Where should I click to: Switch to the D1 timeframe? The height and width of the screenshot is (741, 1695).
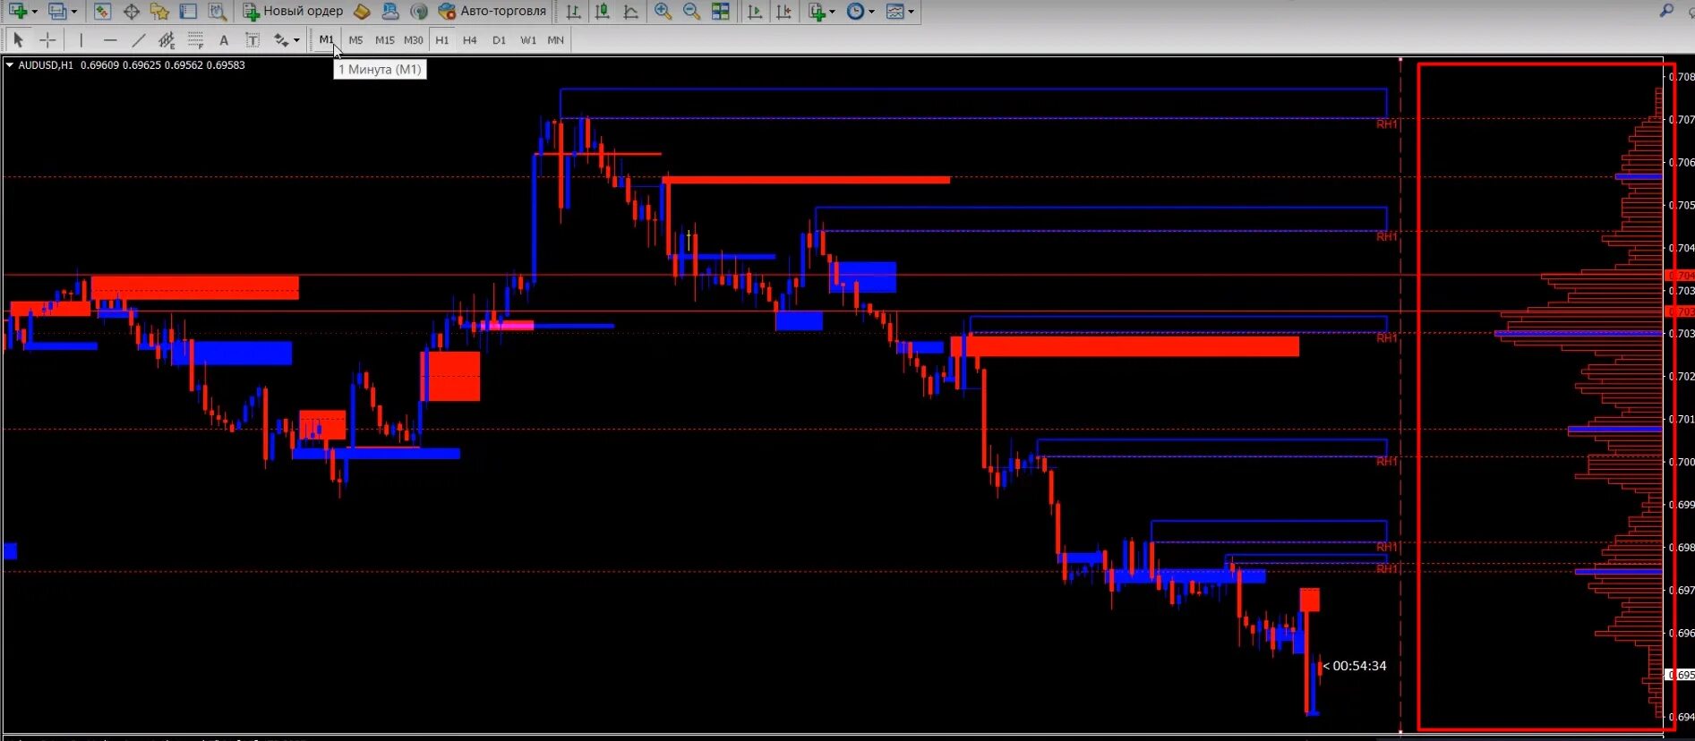[x=499, y=40]
